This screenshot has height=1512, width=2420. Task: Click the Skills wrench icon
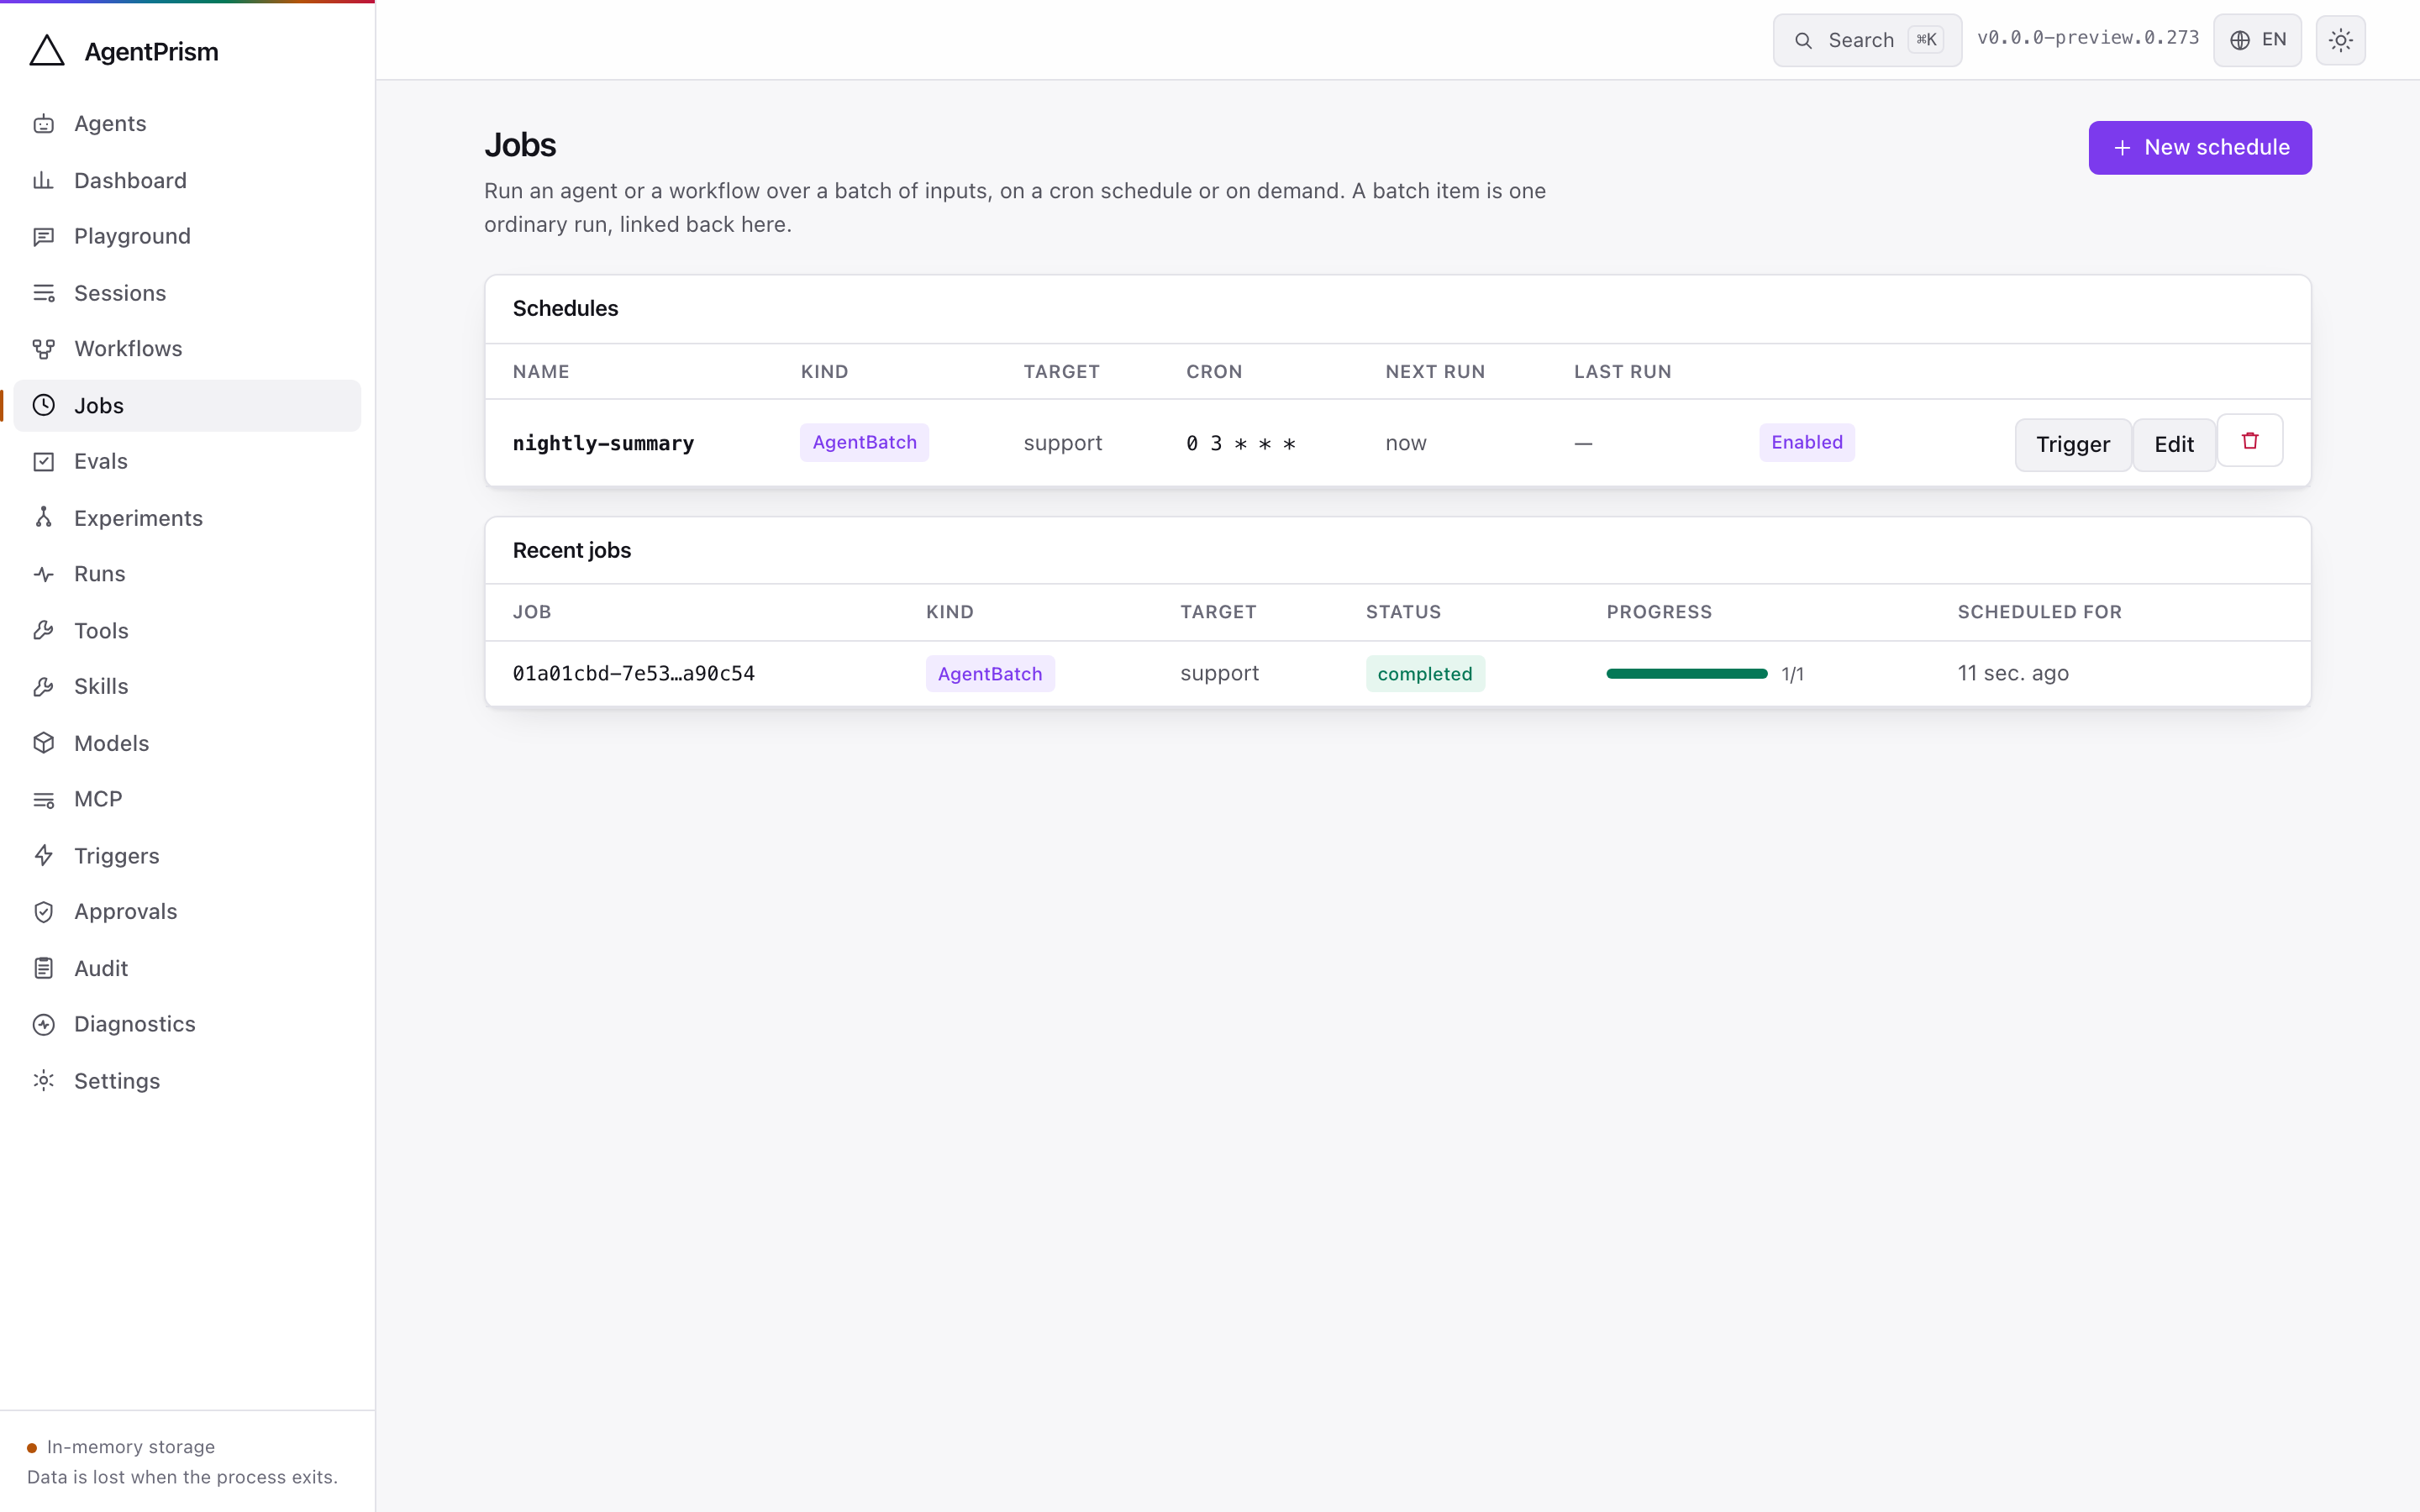pos(43,686)
